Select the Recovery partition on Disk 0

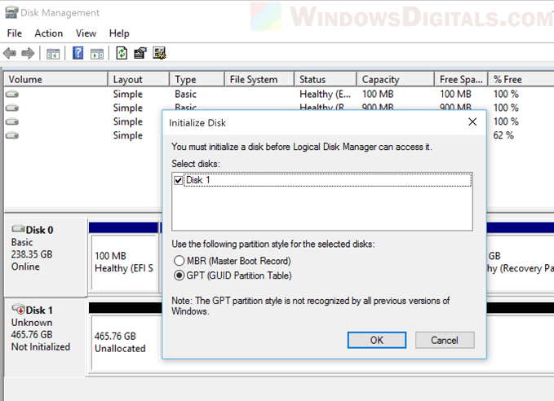click(520, 262)
